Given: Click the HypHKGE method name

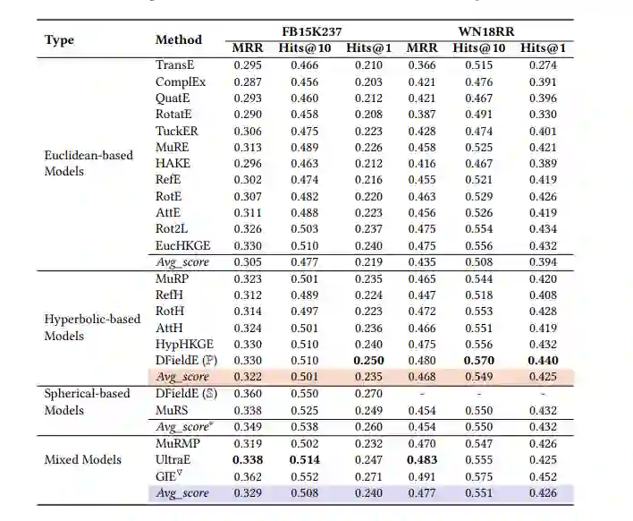Looking at the screenshot, I should click(x=183, y=344).
